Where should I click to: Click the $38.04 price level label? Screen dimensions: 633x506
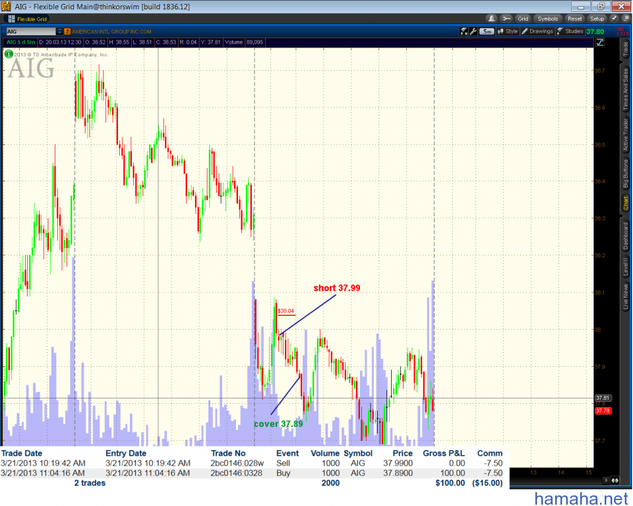point(286,311)
